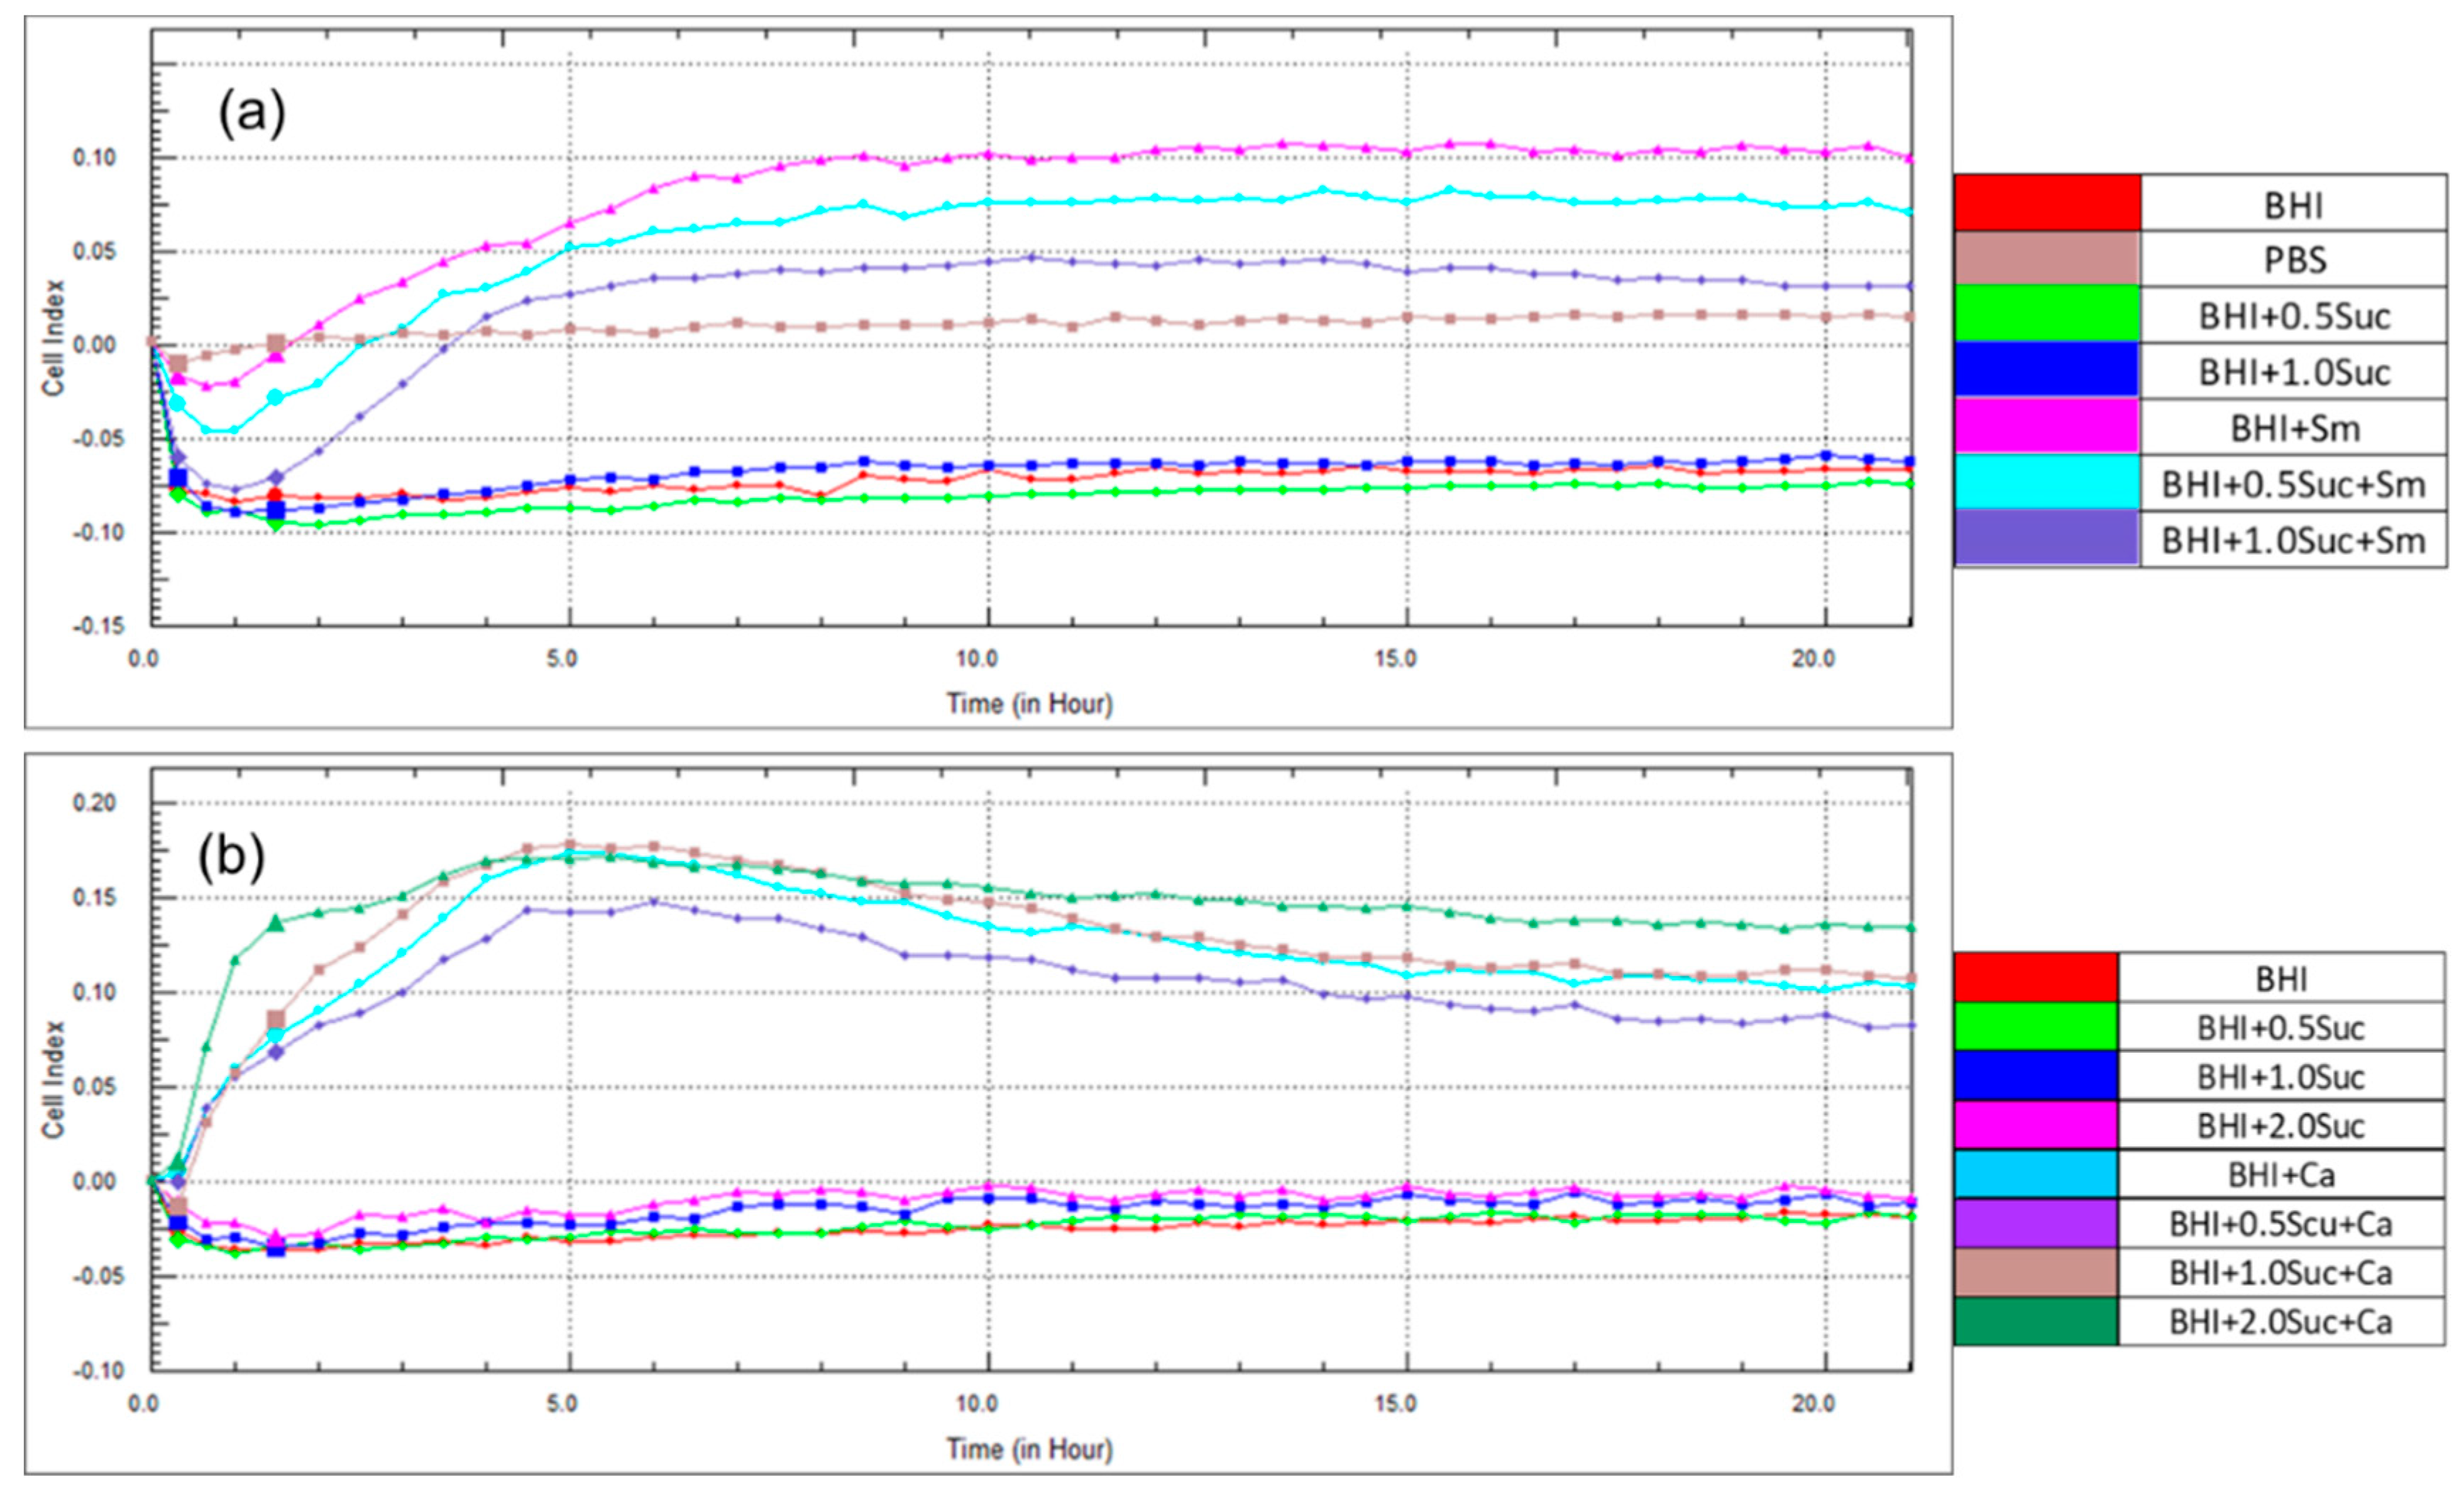
Task: Click the Time (in Hour) label of top chart
Action: [x=1029, y=704]
